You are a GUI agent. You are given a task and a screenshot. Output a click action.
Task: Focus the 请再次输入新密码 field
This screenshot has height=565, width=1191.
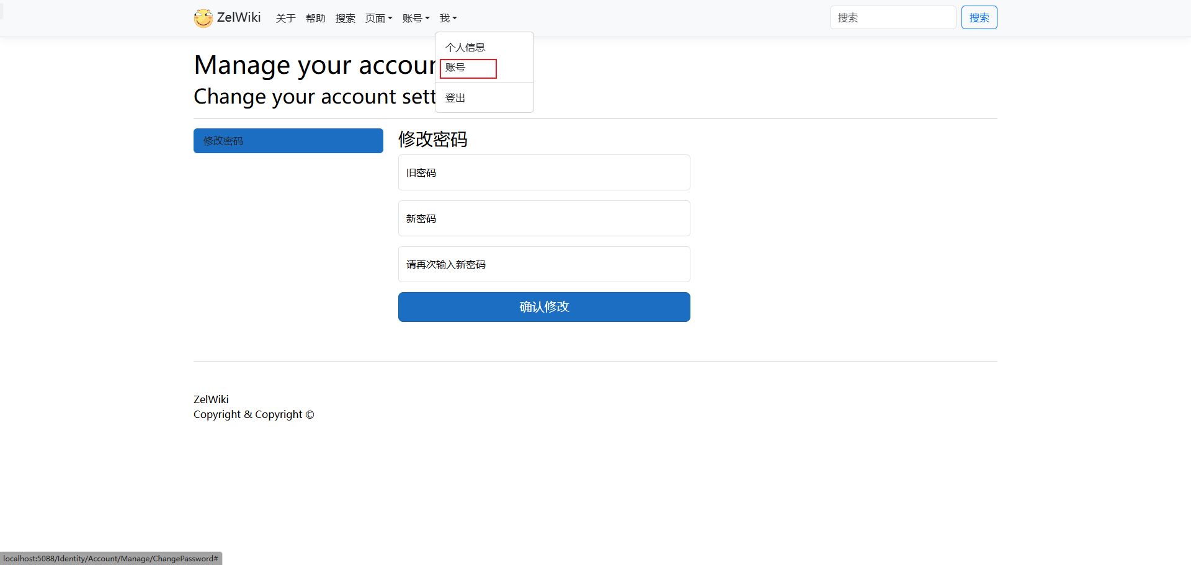[543, 264]
